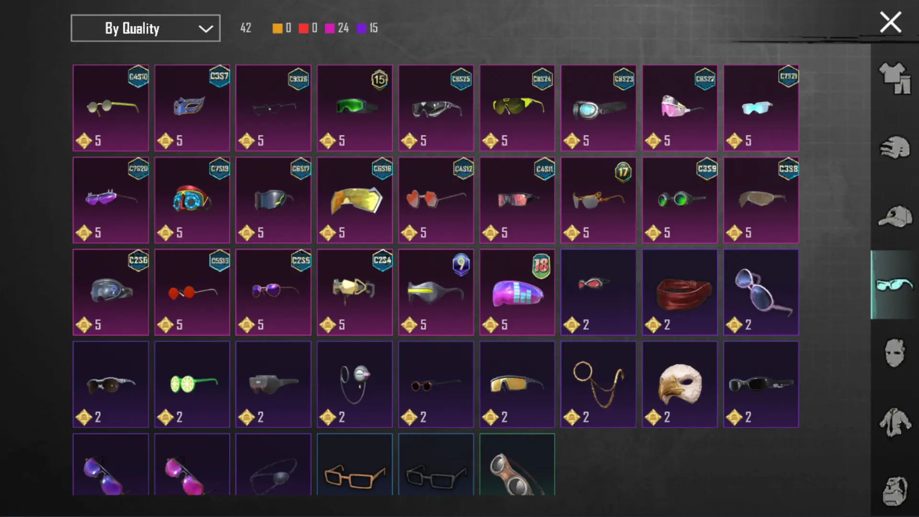Select the backpack category icon
Viewport: 919px width, 517px height.
pos(894,491)
